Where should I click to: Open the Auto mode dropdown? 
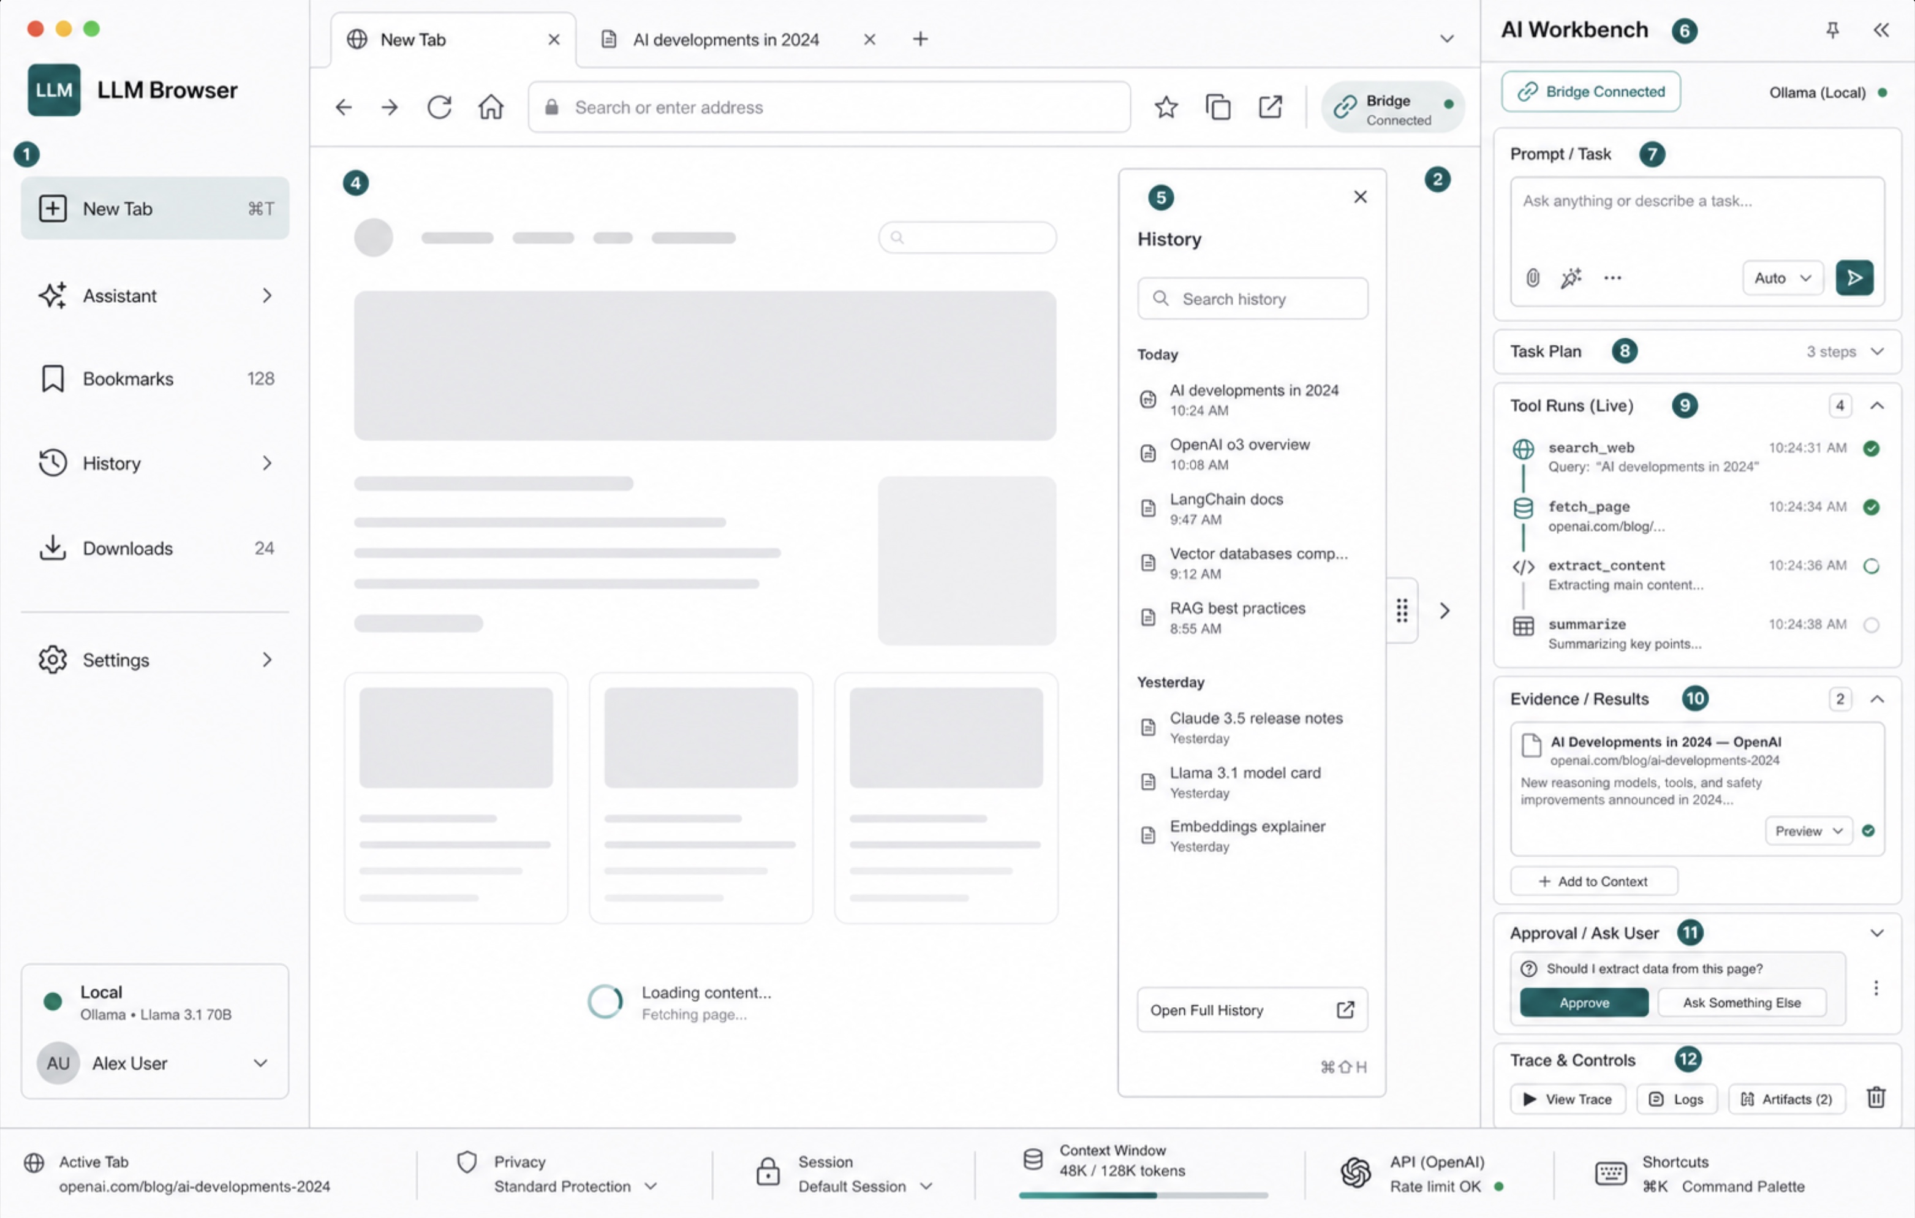pos(1782,278)
